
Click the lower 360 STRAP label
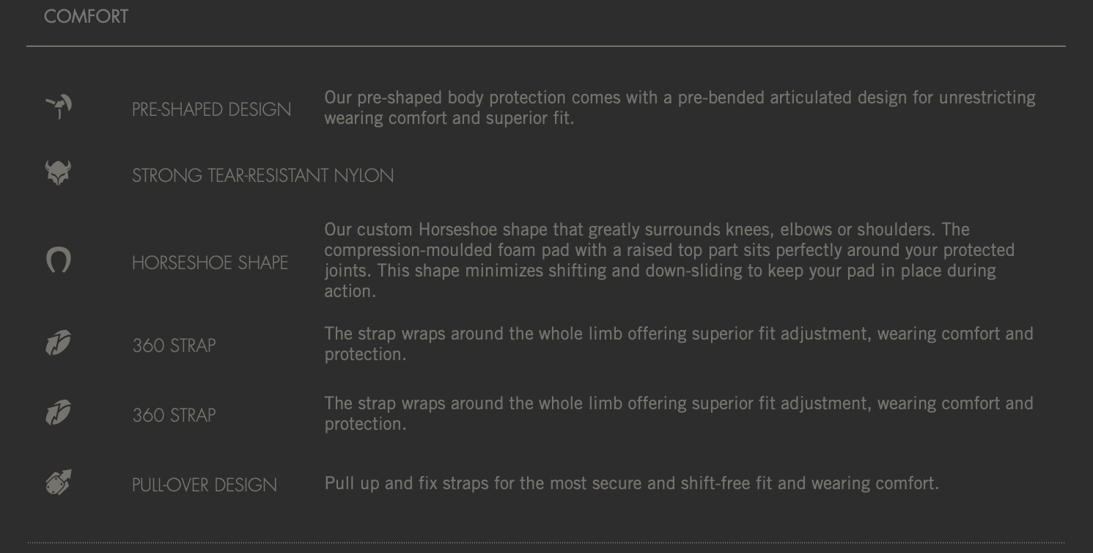(x=174, y=415)
